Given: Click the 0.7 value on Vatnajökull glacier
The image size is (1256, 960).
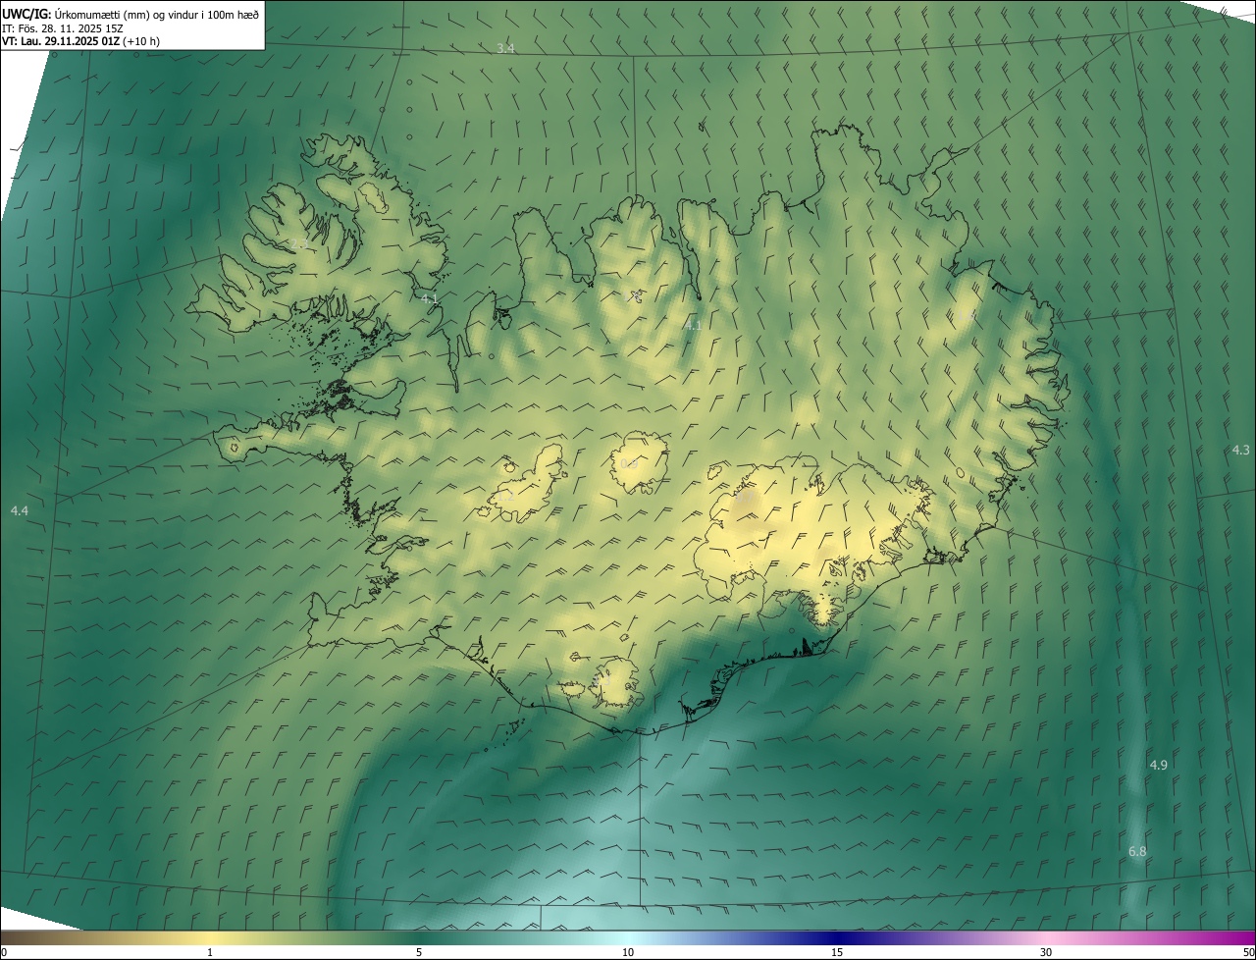Looking at the screenshot, I should tap(745, 498).
